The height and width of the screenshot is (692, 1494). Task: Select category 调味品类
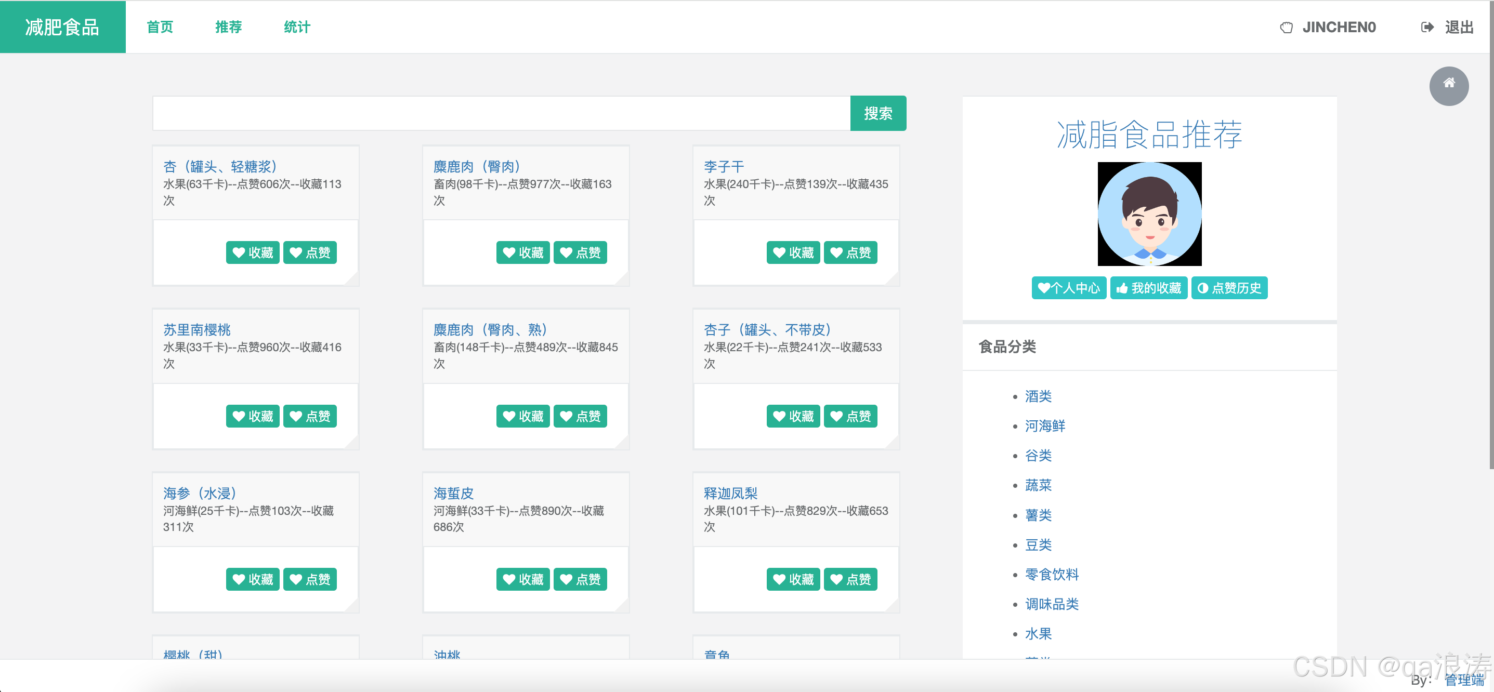pos(1052,604)
